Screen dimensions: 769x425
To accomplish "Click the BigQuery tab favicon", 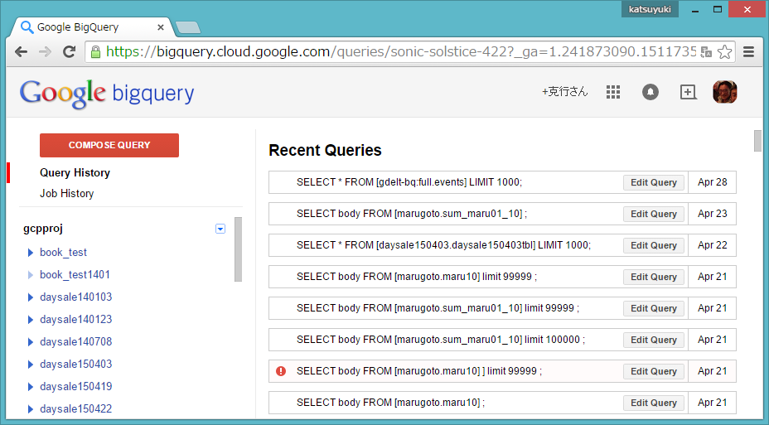I will click(27, 27).
